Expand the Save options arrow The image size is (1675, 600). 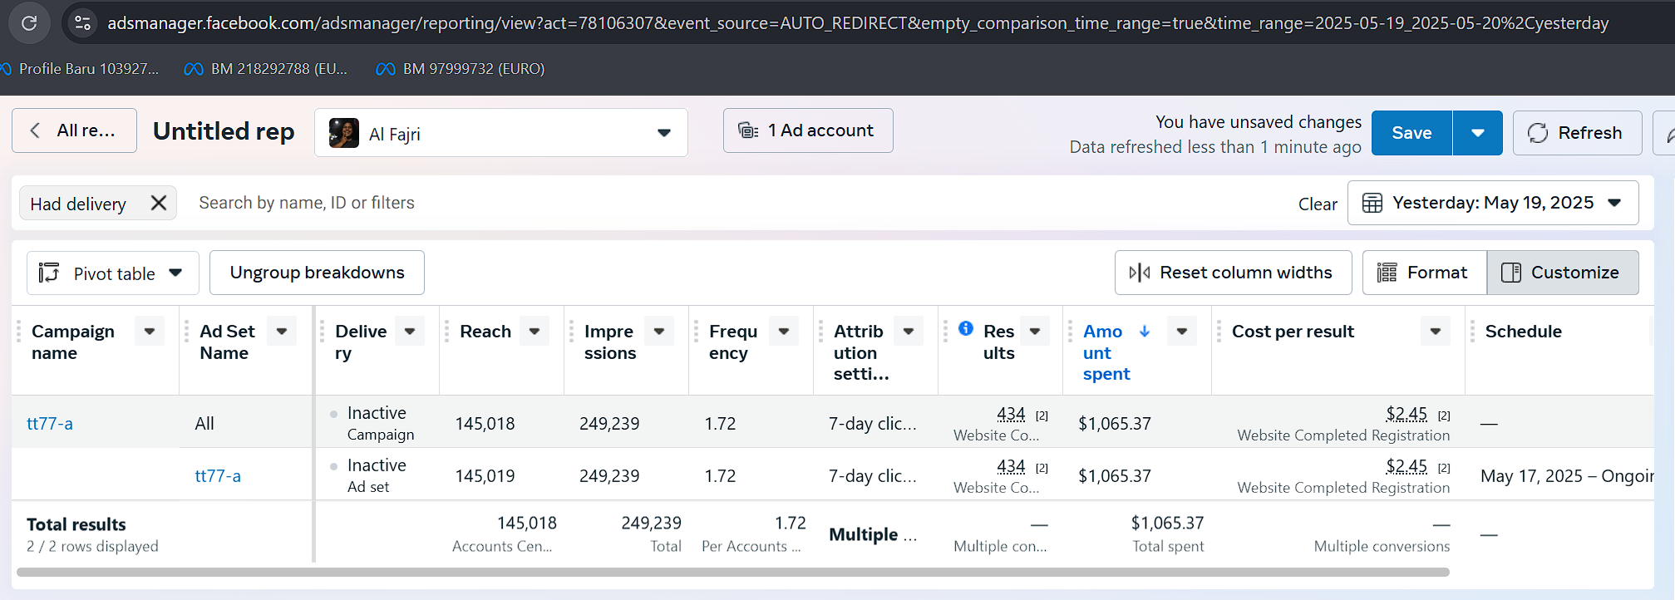1478,133
